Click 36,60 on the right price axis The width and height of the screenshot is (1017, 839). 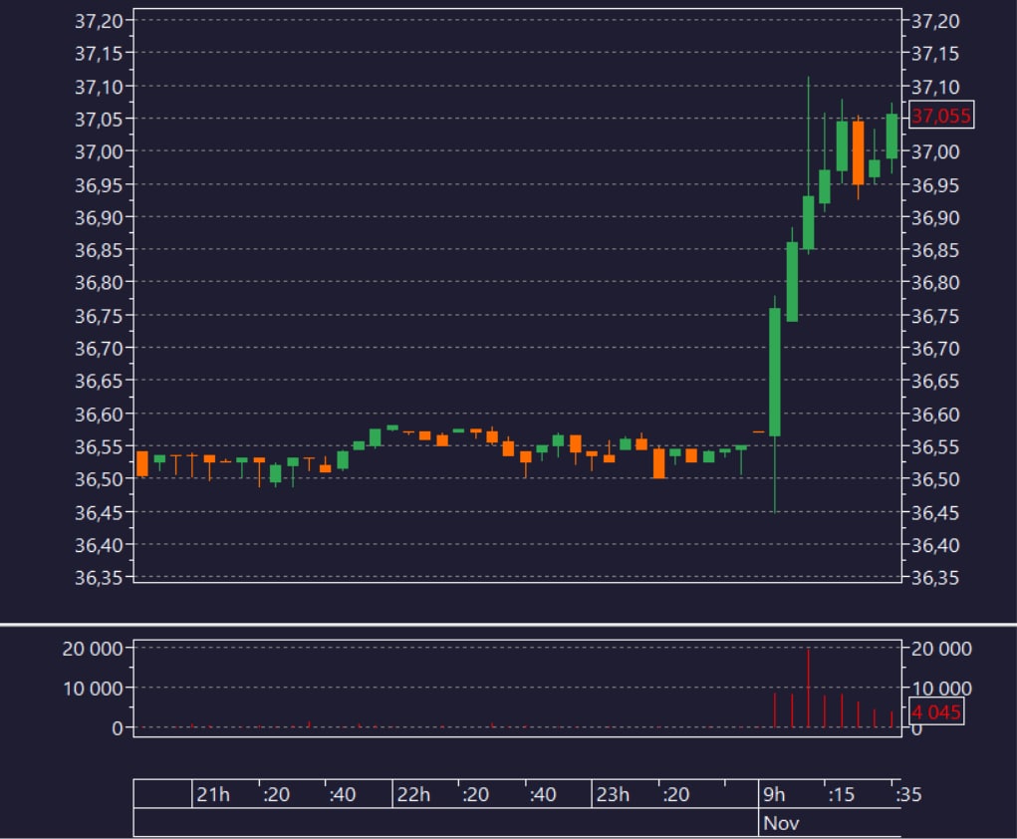click(935, 414)
